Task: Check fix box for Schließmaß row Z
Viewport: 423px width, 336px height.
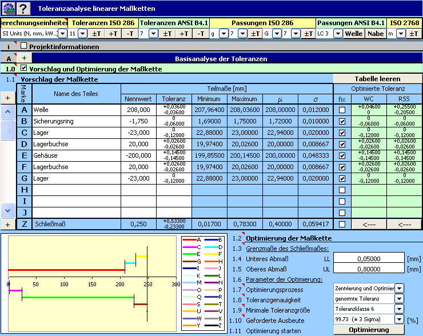Action: pyautogui.click(x=342, y=224)
